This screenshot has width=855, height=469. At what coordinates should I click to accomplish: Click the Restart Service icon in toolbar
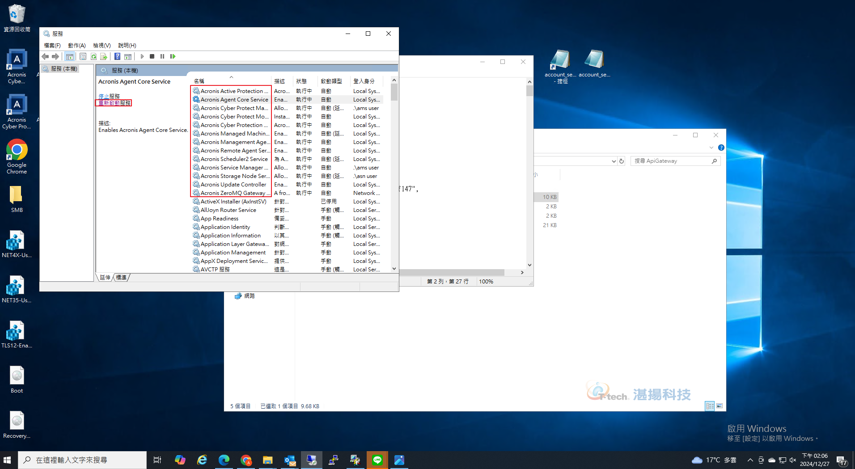point(173,56)
